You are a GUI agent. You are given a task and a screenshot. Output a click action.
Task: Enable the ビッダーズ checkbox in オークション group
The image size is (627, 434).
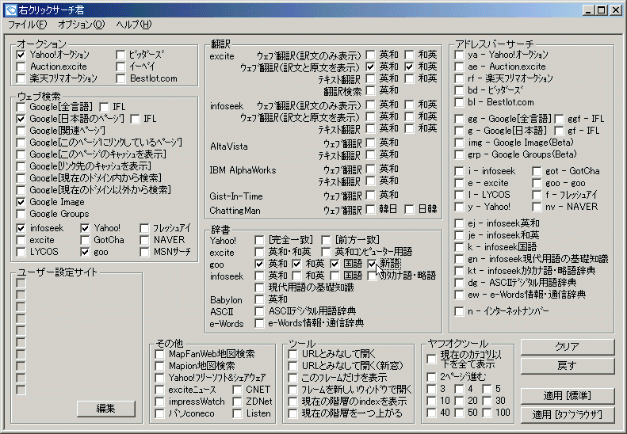point(120,55)
